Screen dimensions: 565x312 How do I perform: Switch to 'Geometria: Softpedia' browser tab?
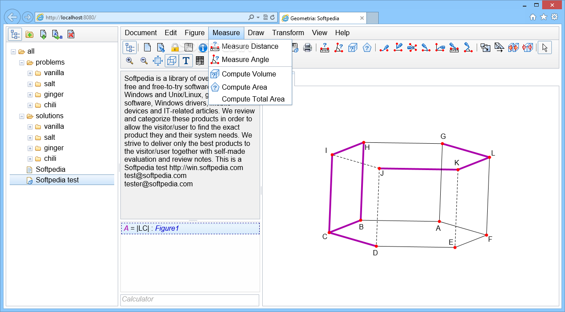tap(322, 18)
